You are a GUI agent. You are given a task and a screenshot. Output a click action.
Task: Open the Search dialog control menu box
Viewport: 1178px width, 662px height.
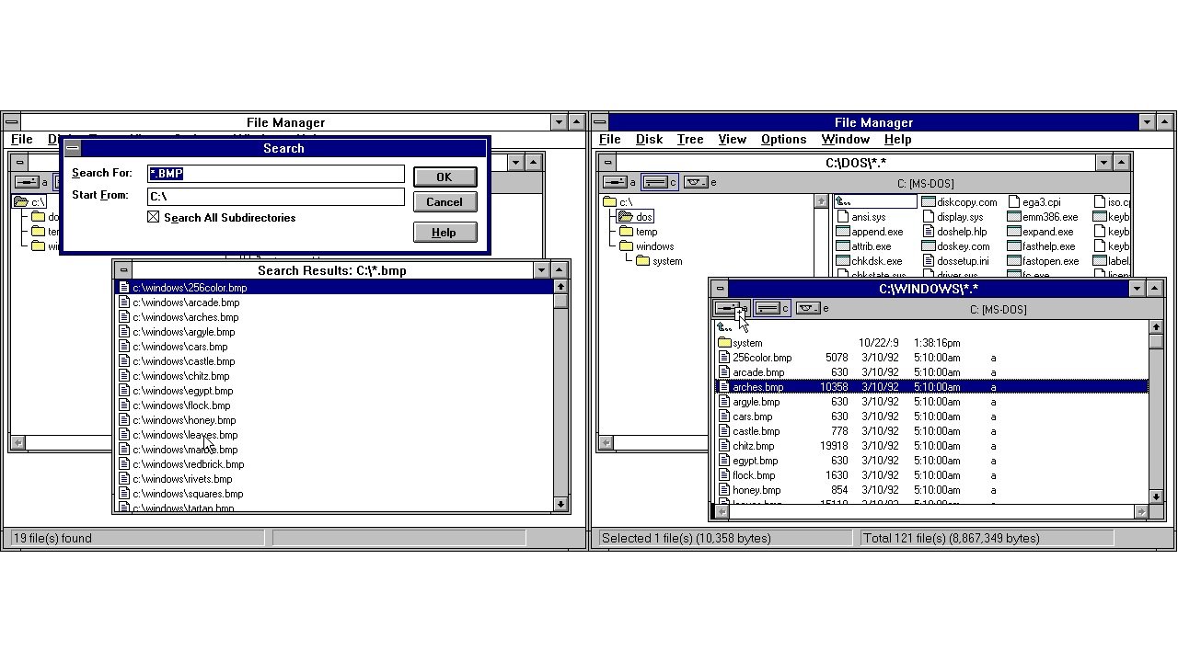pyautogui.click(x=72, y=148)
